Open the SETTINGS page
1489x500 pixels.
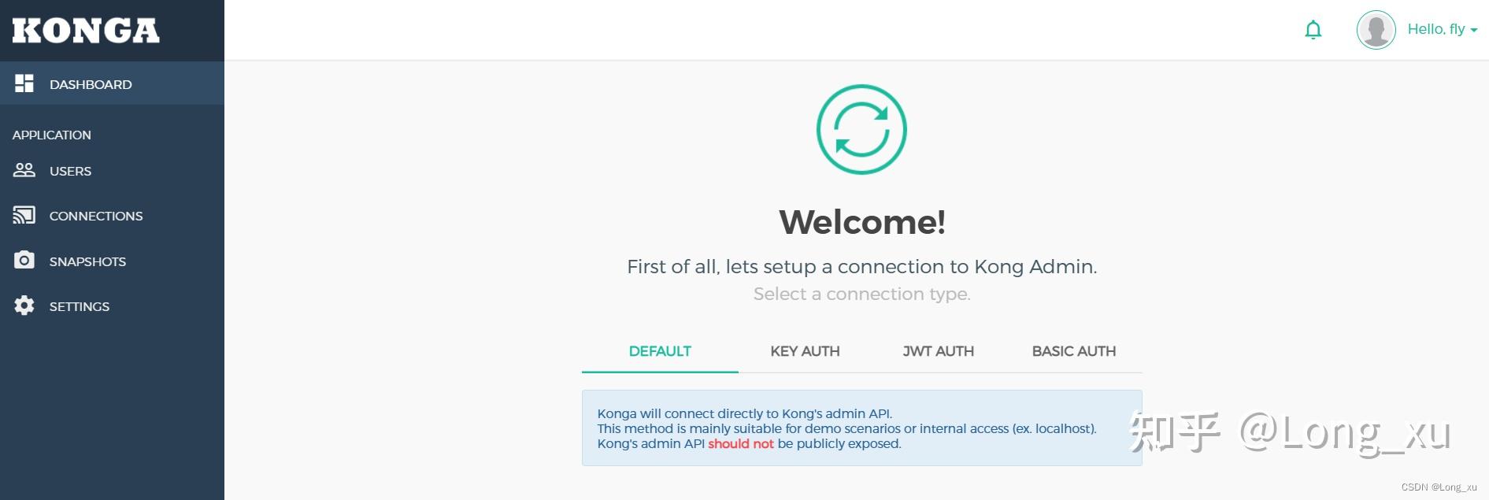[x=80, y=306]
